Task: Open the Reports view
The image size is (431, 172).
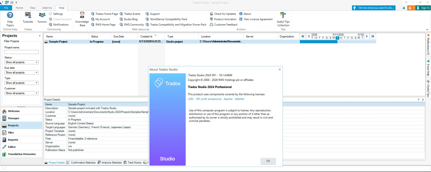Action: (x=22, y=140)
